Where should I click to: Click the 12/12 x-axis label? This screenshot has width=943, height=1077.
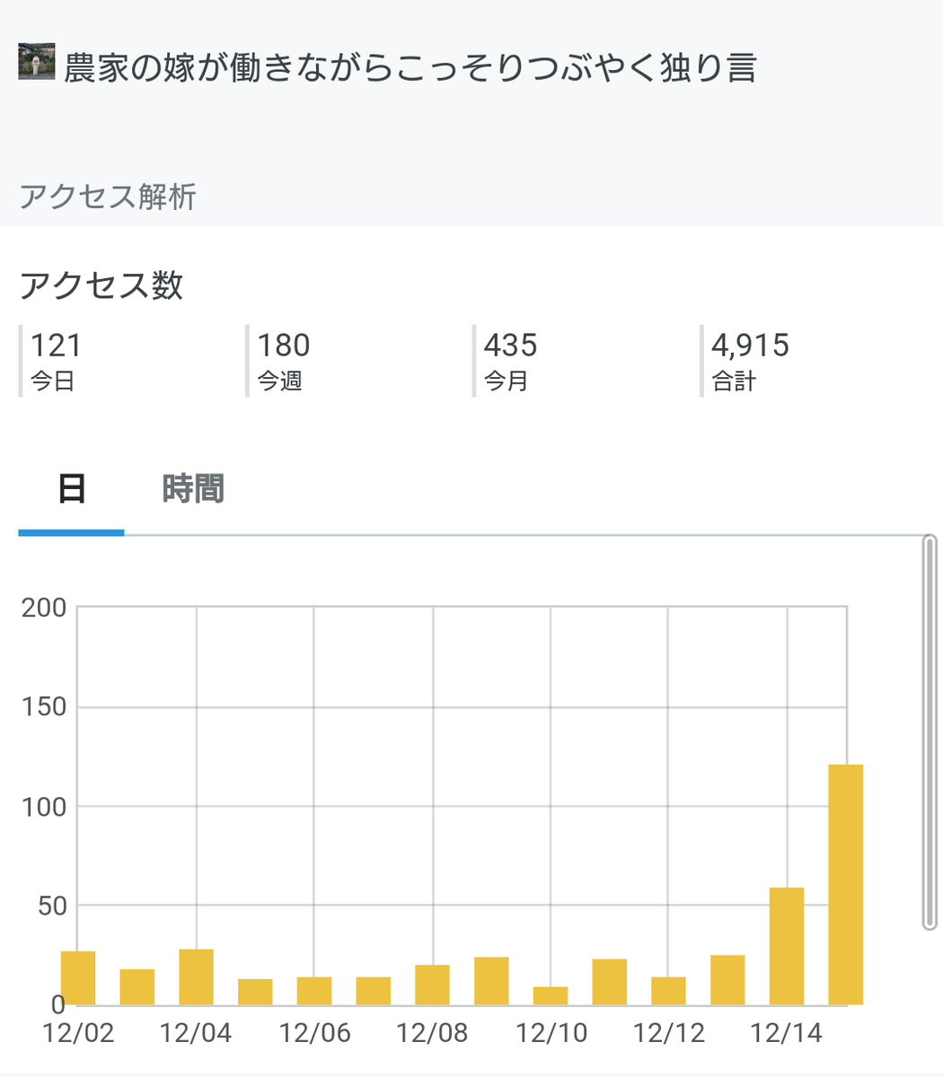point(668,1033)
